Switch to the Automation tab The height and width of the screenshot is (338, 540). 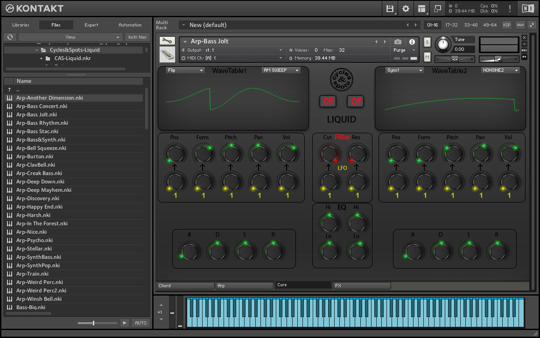130,25
